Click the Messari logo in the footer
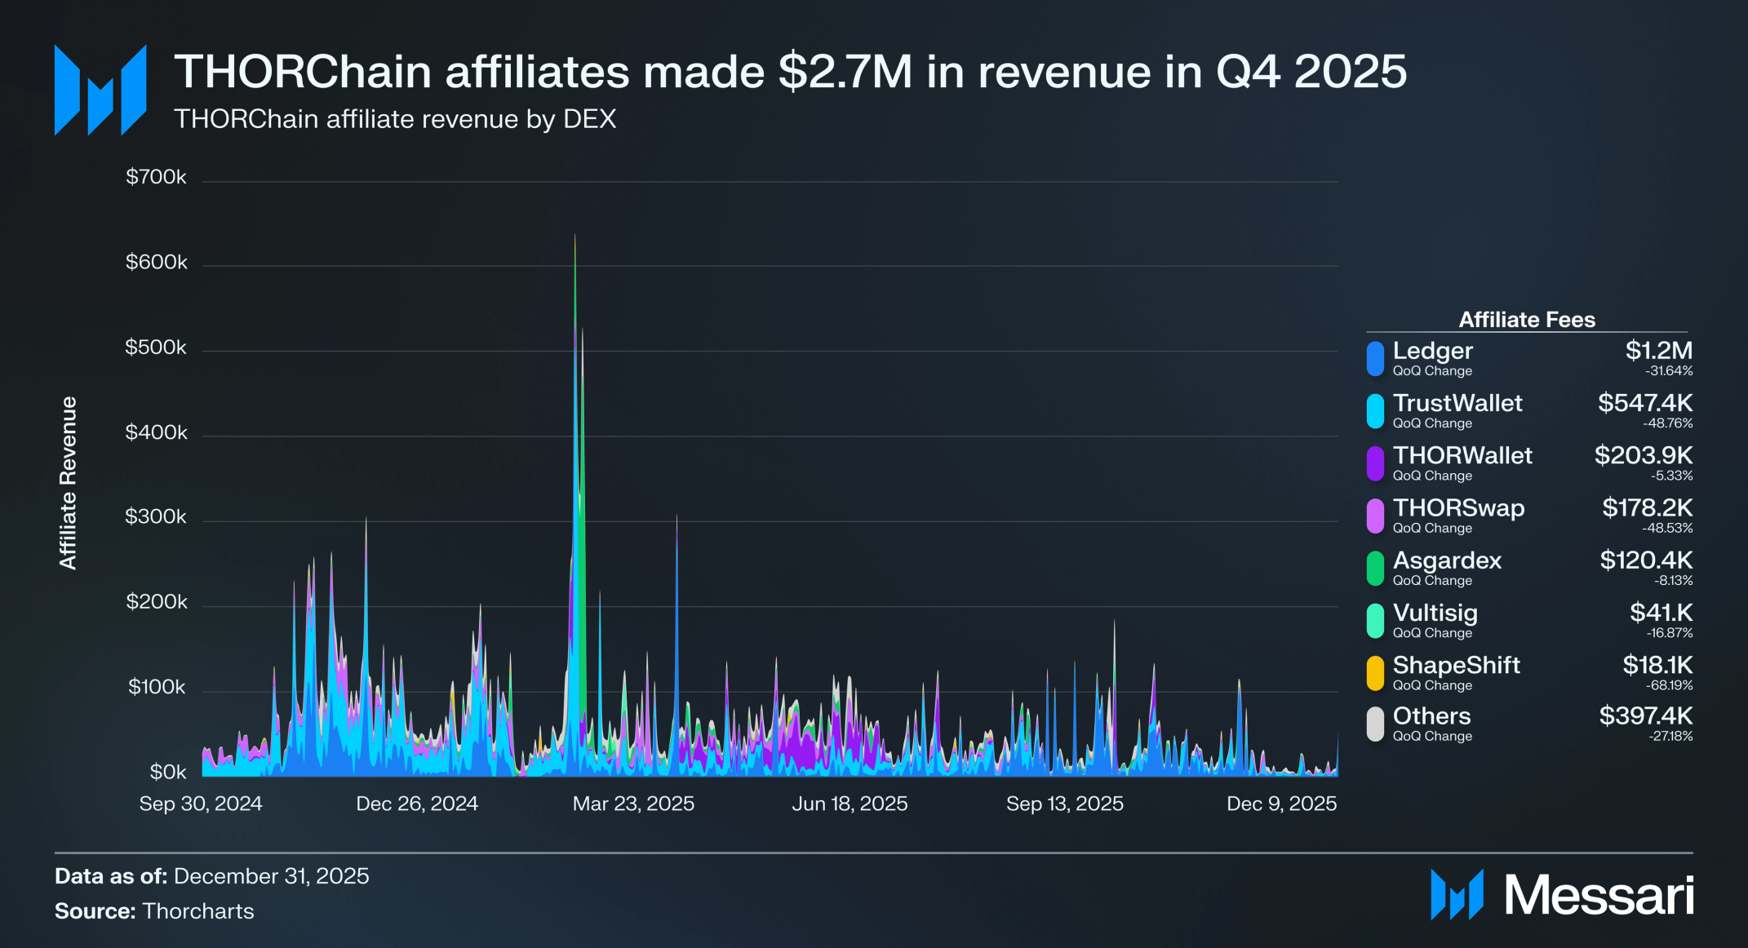Image resolution: width=1748 pixels, height=948 pixels. (1561, 895)
